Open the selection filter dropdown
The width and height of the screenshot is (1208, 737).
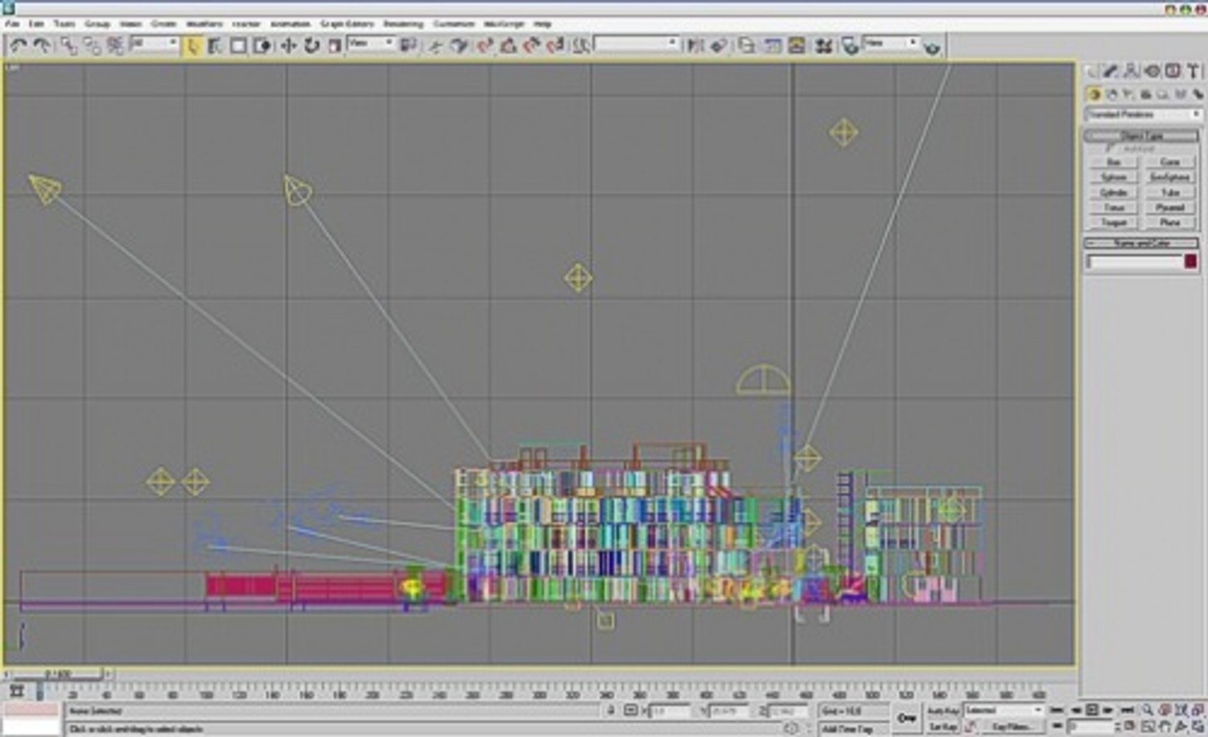[154, 43]
